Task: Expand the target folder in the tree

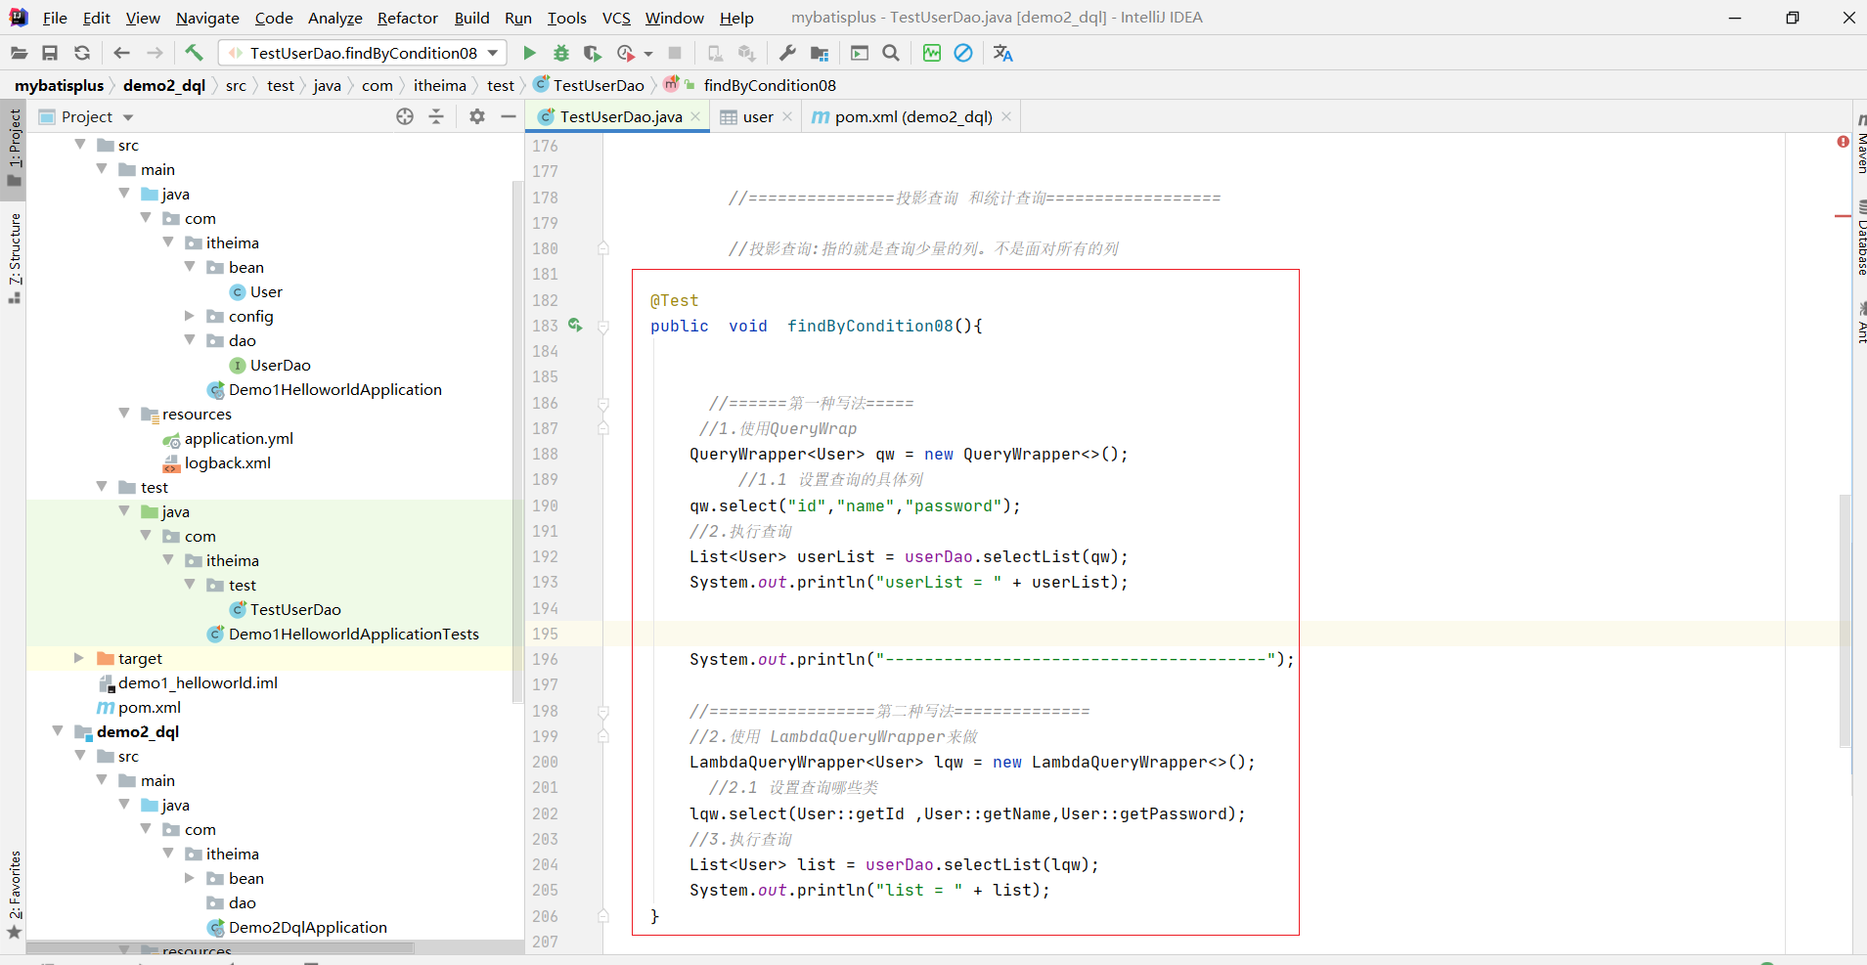Action: tap(79, 658)
